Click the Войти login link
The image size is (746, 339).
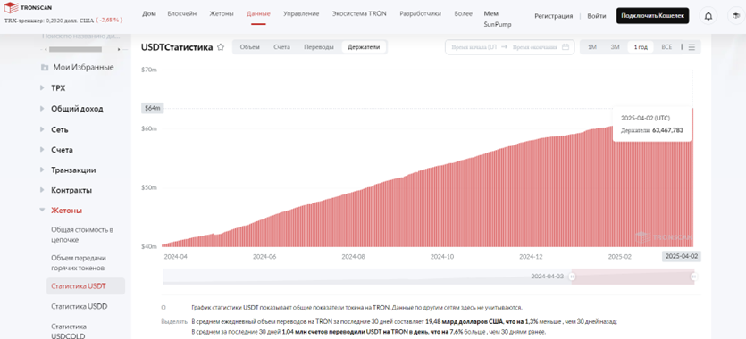point(597,16)
